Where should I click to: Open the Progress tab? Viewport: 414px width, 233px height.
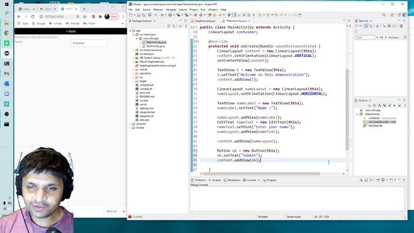point(270,180)
